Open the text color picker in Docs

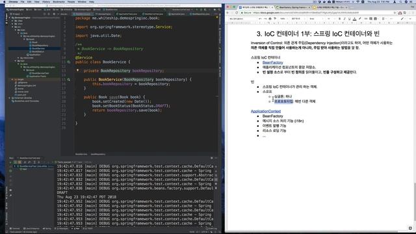point(354,19)
